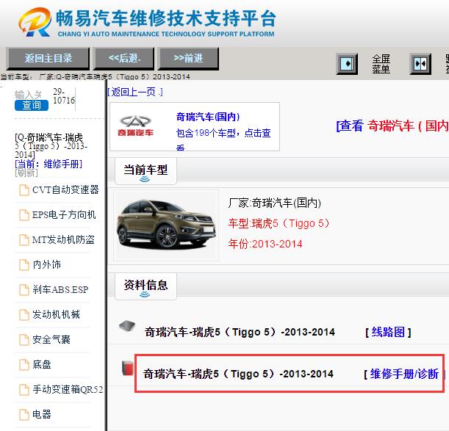The image size is (449, 431).
Task: Click the 年份:2013-2014 text
Action: (265, 244)
